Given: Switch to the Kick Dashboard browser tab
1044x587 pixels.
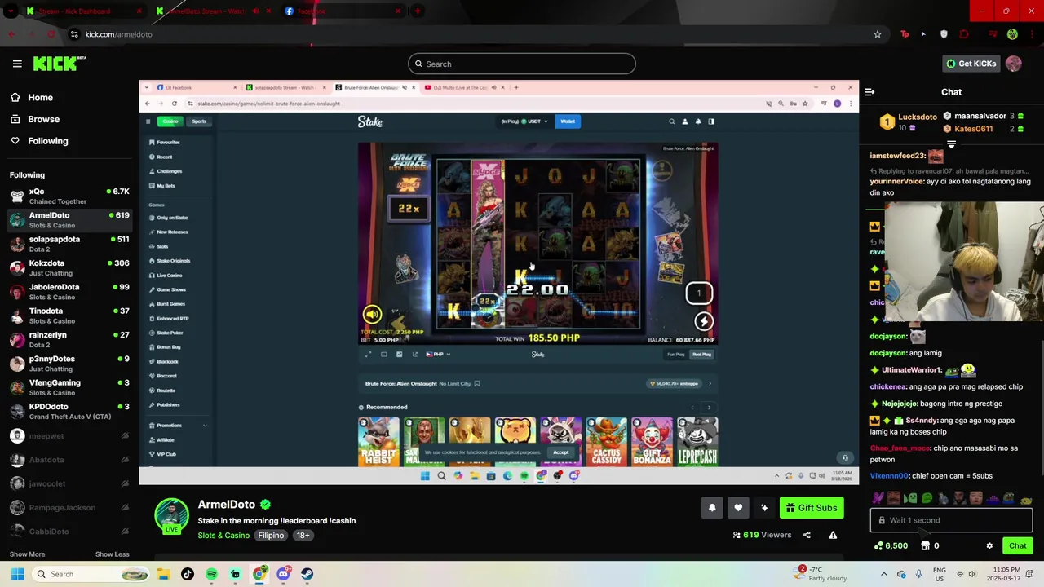Looking at the screenshot, I should tap(82, 11).
